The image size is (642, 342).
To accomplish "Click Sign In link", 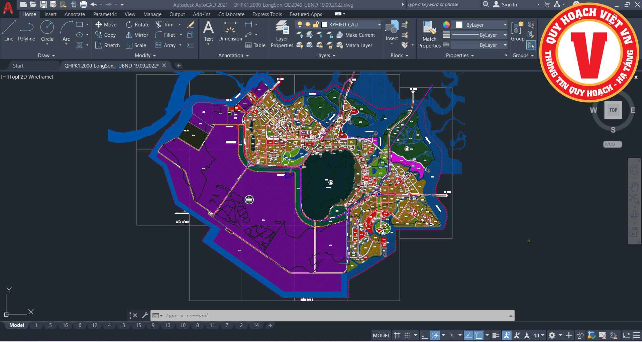I will tap(509, 5).
